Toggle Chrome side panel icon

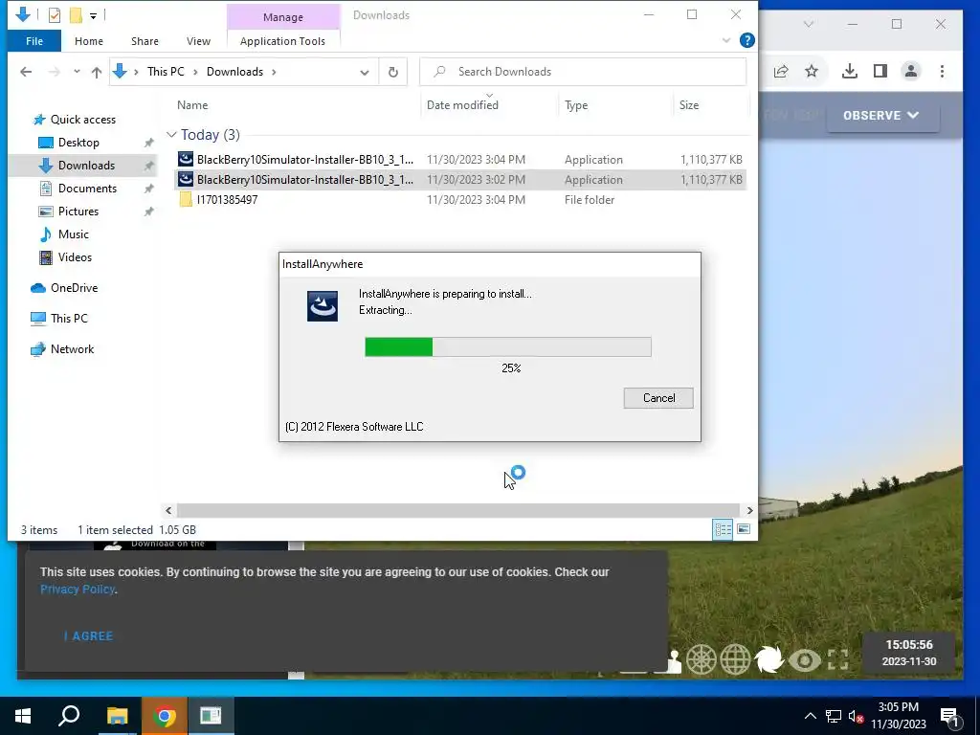click(x=880, y=71)
